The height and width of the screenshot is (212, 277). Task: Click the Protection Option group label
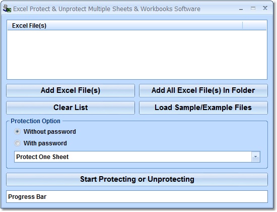(x=35, y=121)
